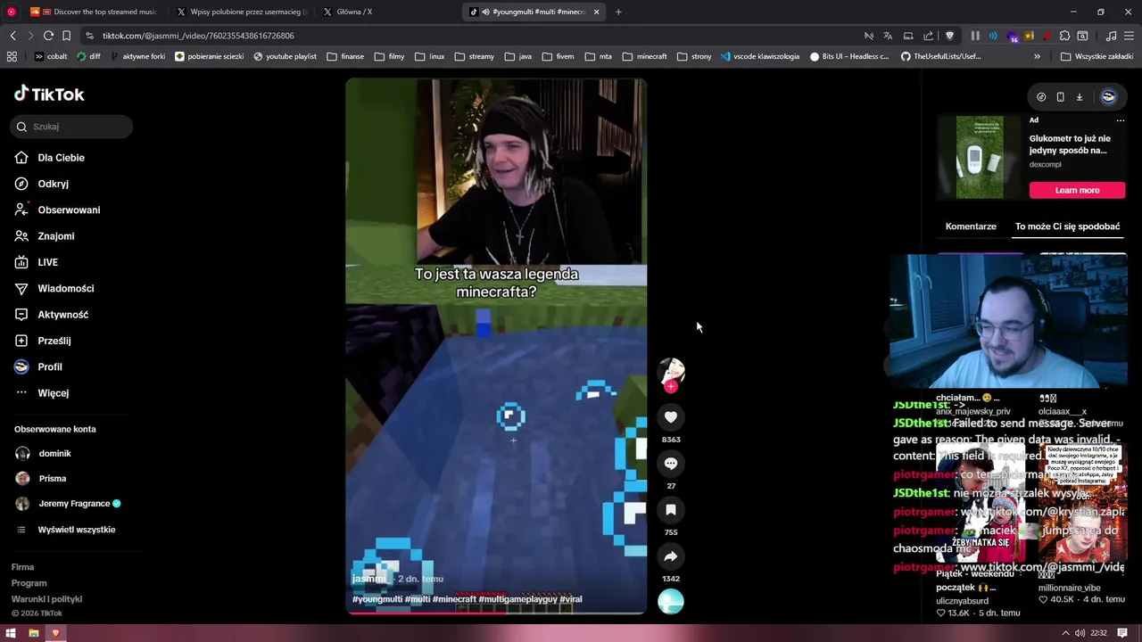Share the video with the arrow icon

tap(671, 556)
